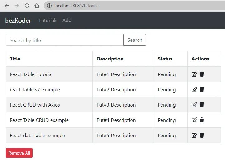Delete the react-table v7 example row
This screenshot has height=162, width=225.
pyautogui.click(x=202, y=89)
